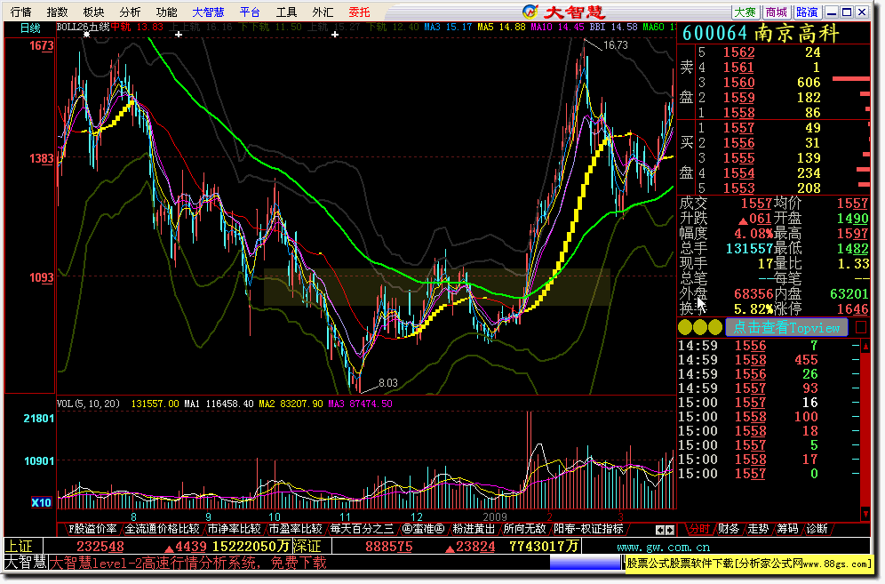885x584 pixels.
Task: Click scroll-up arrow of trade list scrollbar
Action: point(865,345)
